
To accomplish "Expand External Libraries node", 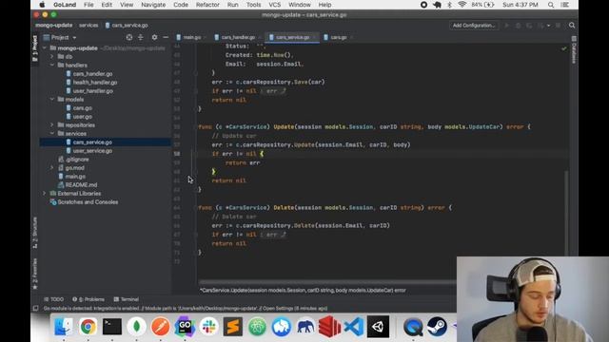I will click(45, 194).
